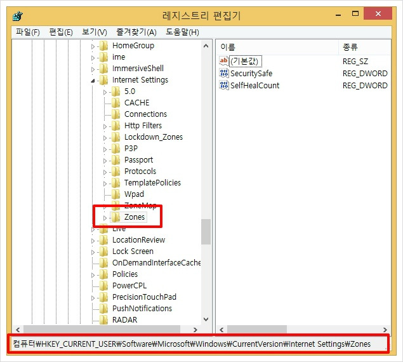Screen dimensions: 403x362
Task: Expand the PrecisionTouchPad key
Action: 93,298
